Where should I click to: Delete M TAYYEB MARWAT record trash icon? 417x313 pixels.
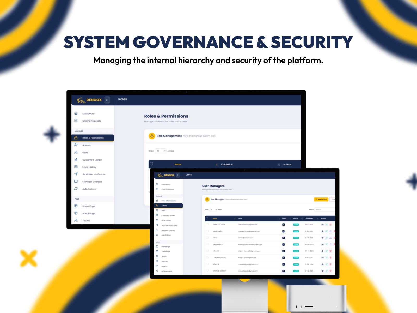[330, 271]
